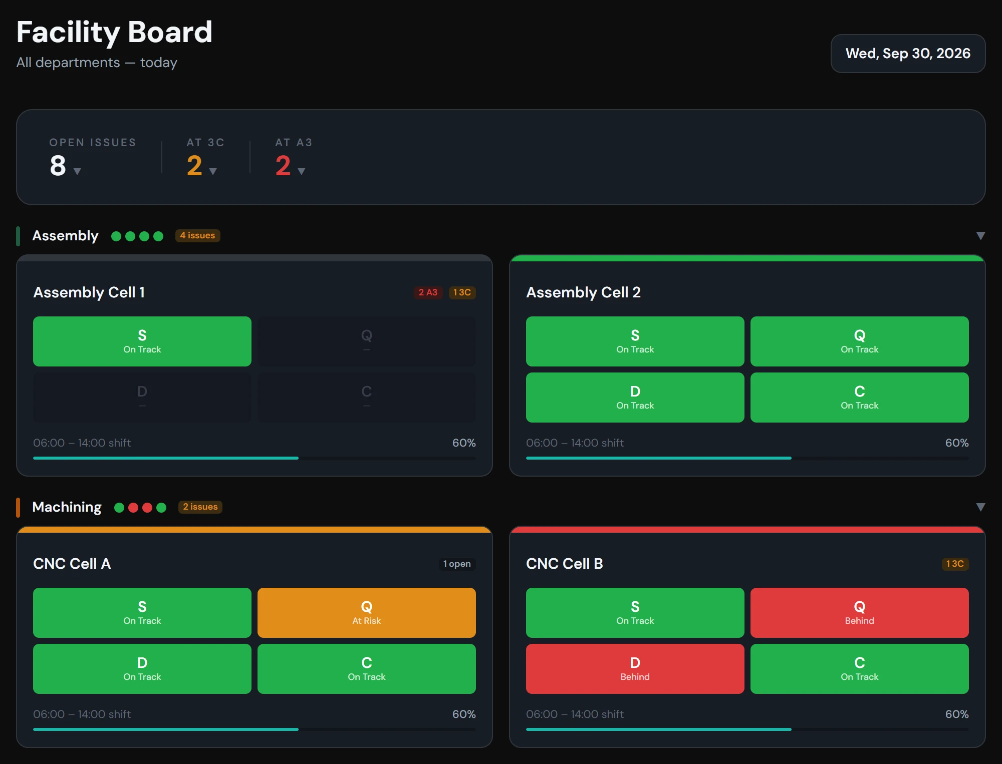Click the 1 open badge on CNC Cell A
The height and width of the screenshot is (764, 1002).
[457, 564]
